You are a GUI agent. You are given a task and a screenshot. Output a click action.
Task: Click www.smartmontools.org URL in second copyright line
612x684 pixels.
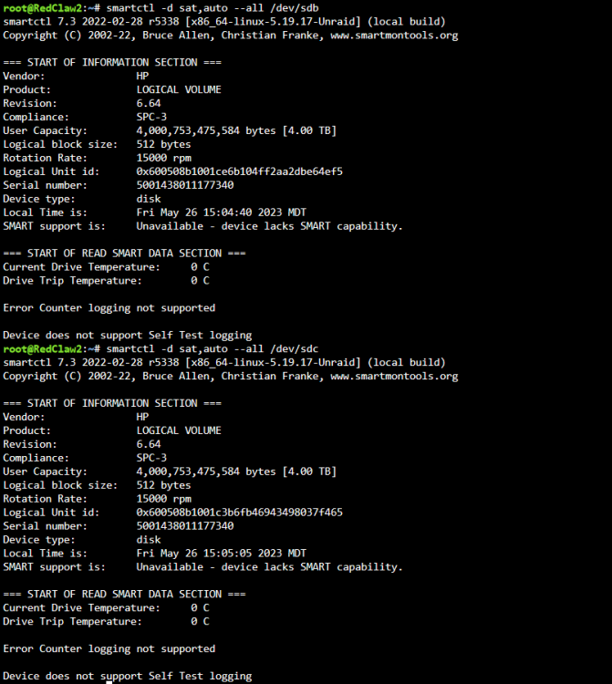tap(394, 376)
